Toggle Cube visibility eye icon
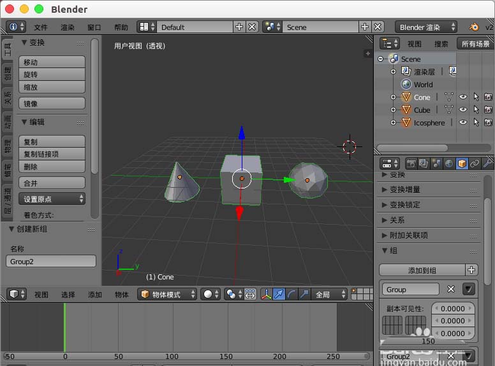 click(x=463, y=109)
